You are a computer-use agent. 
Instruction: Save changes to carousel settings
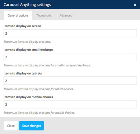pos(32,126)
